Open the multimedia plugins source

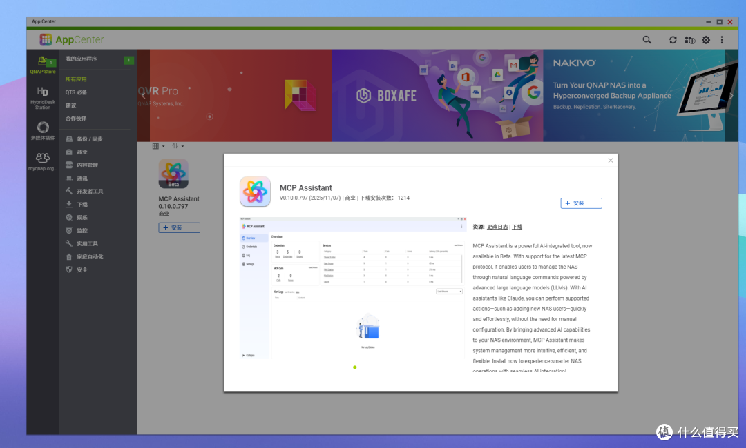pyautogui.click(x=43, y=130)
